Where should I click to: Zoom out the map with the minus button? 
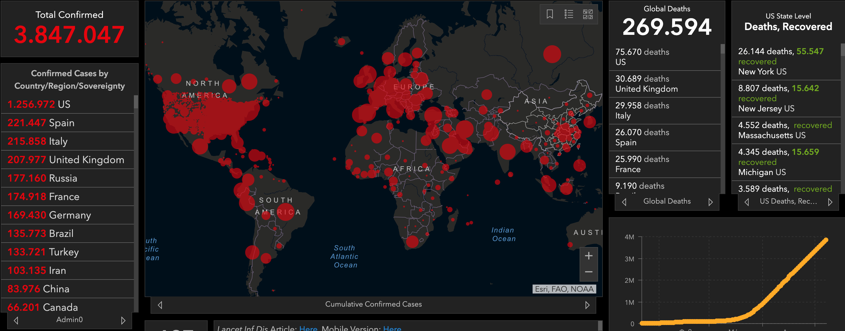589,272
